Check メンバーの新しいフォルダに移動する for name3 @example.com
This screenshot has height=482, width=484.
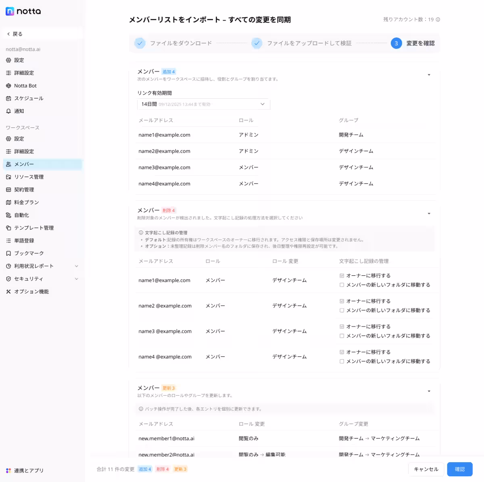pyautogui.click(x=342, y=336)
